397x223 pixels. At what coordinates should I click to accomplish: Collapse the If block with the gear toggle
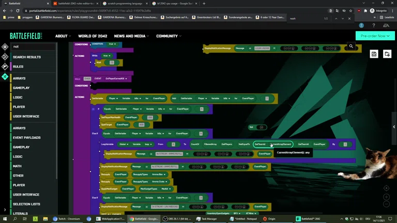point(93,109)
